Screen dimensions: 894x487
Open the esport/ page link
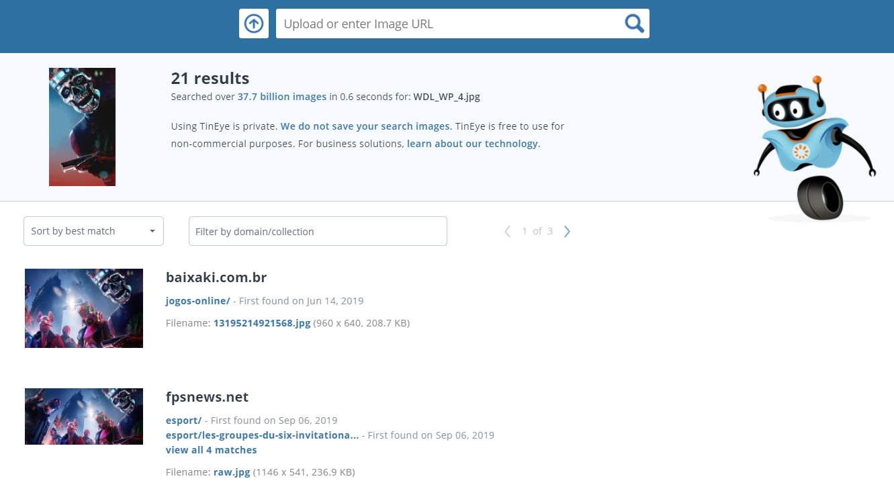(184, 420)
